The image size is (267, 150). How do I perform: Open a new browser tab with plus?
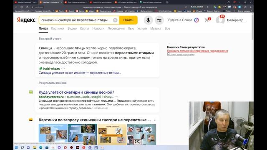[x=167, y=2]
